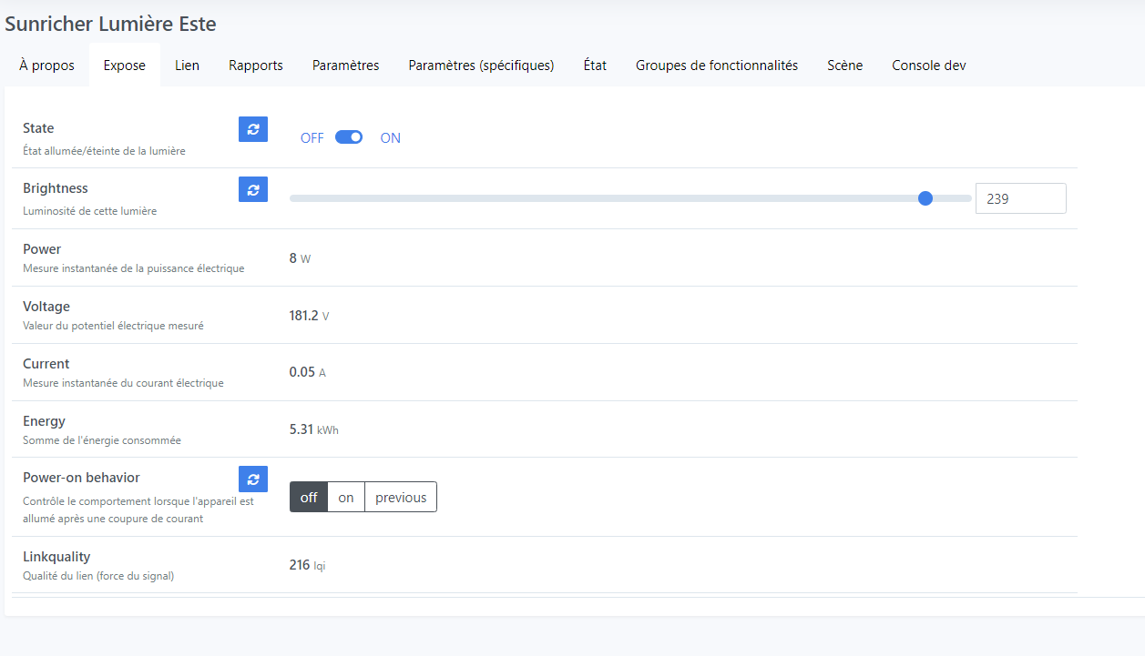Open the Rapports tab

point(256,66)
